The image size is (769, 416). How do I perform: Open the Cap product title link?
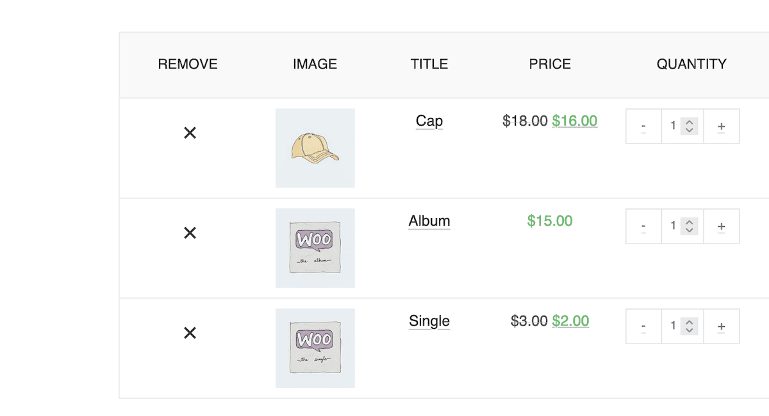pyautogui.click(x=429, y=121)
